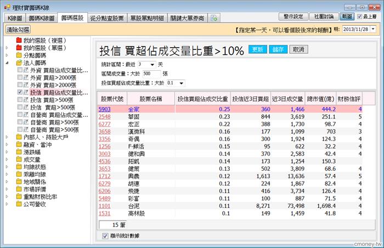384x248 pixels.
Task: Click the 均線狀態 folder icon
Action: point(19,167)
